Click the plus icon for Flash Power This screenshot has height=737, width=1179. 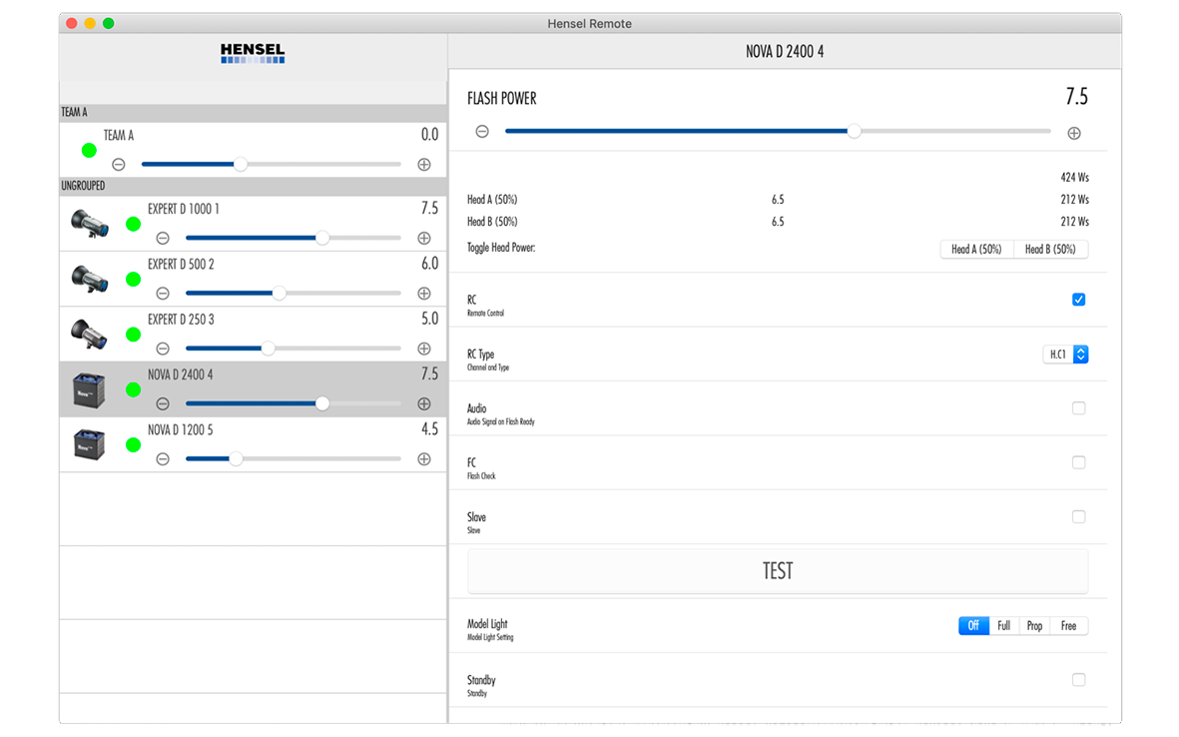[1074, 133]
